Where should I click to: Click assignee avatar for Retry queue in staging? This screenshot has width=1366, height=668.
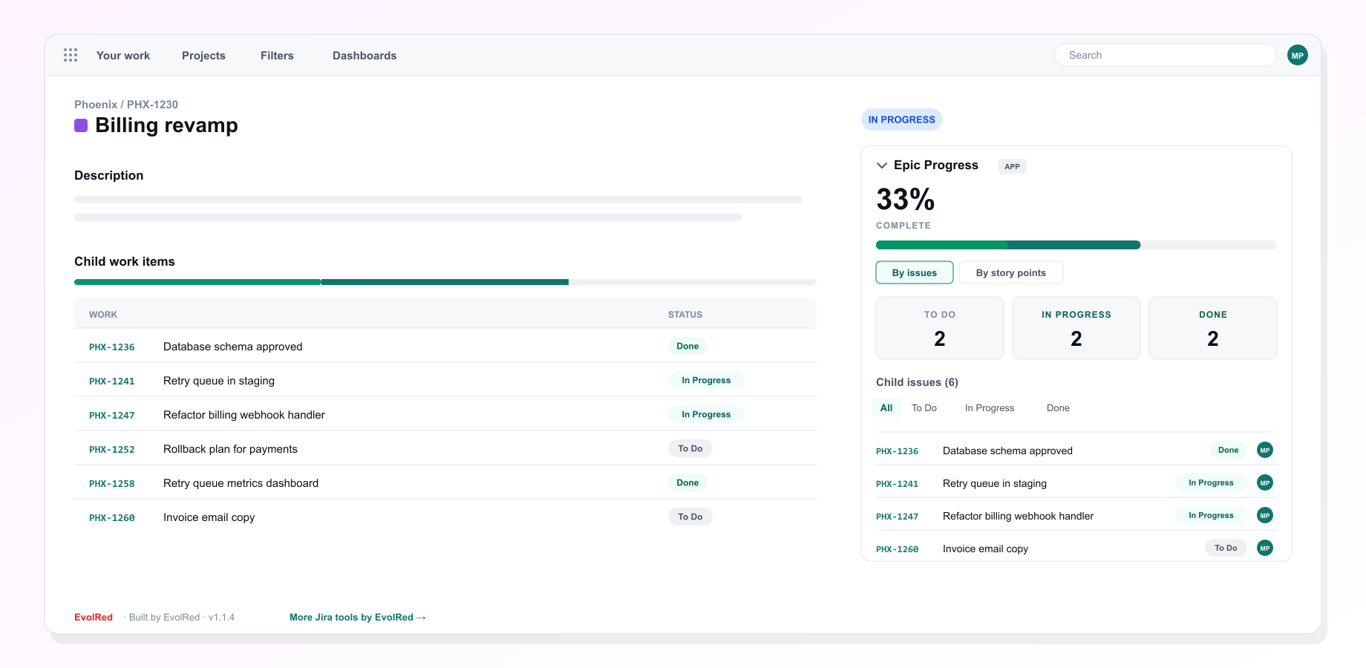point(1265,482)
